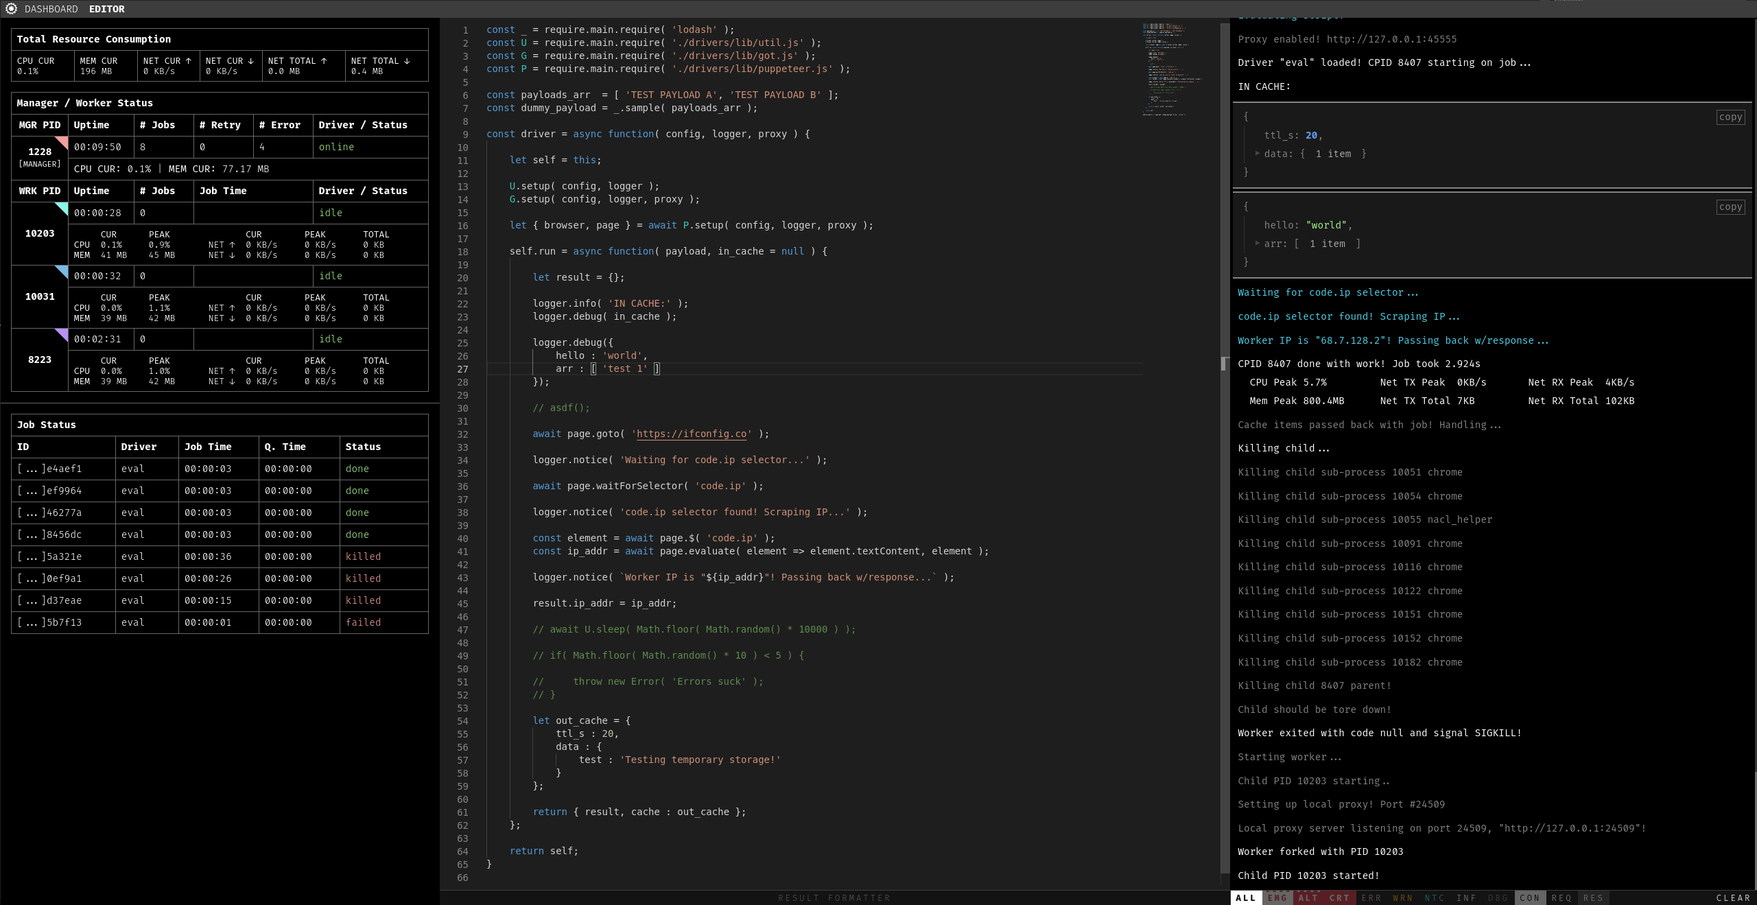Select job row ending e4aef1
Viewport: 1757px width, 905px height.
point(220,469)
